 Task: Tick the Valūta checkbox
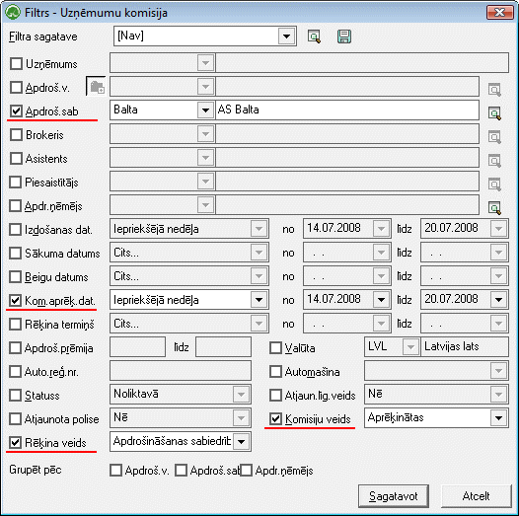point(275,348)
